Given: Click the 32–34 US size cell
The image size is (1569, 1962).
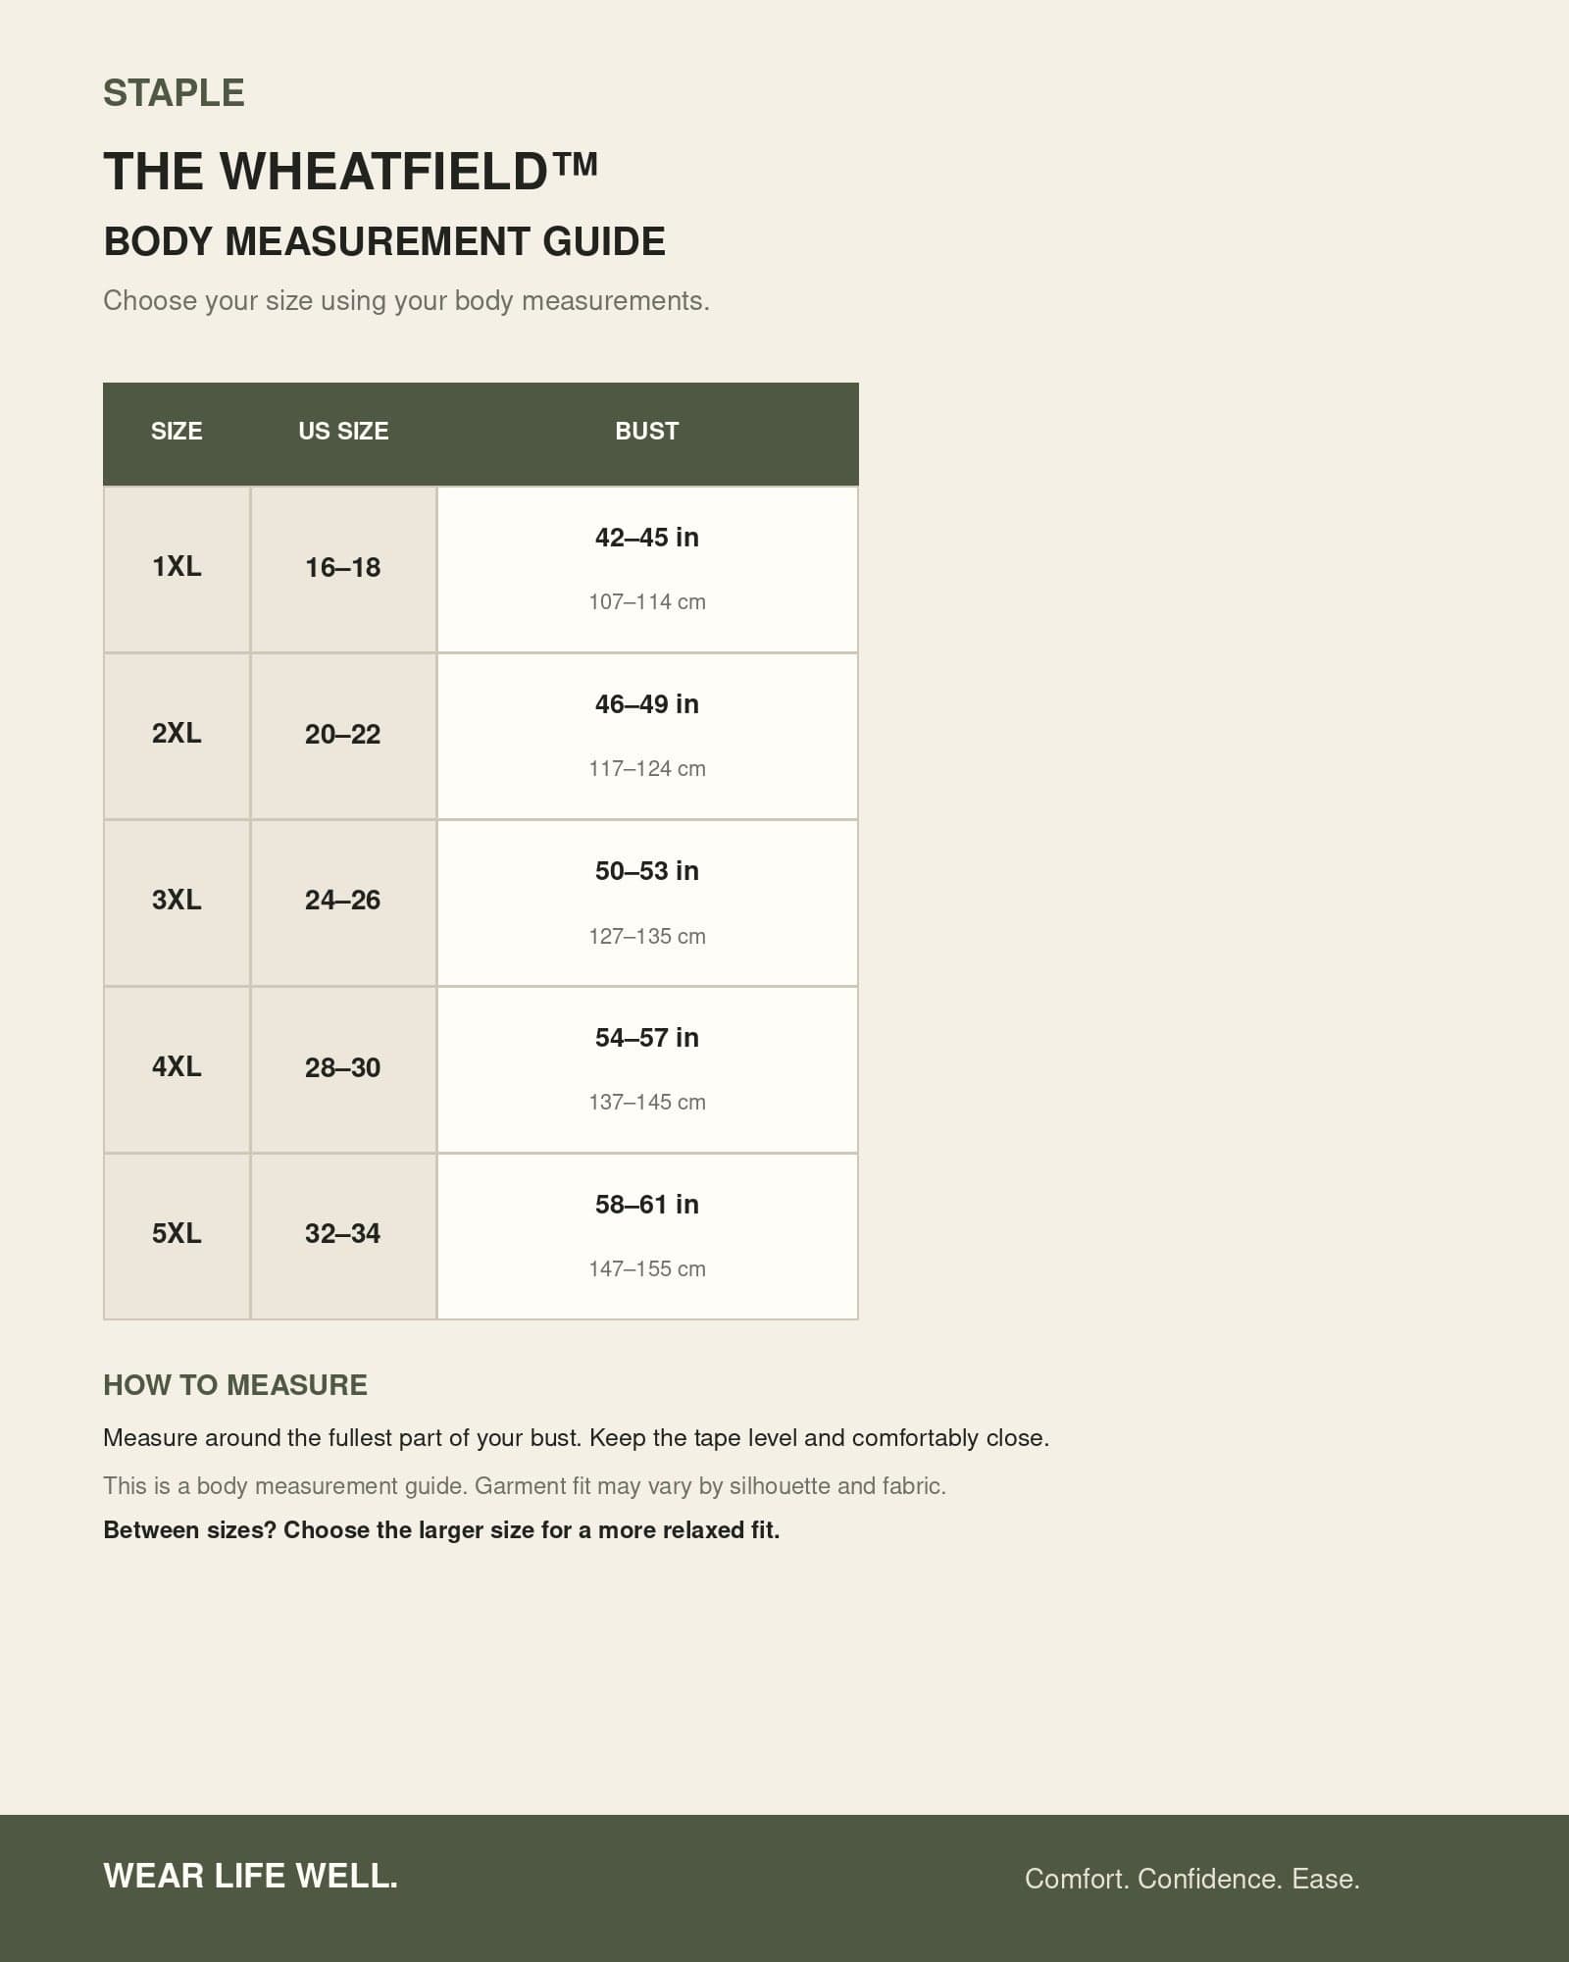Looking at the screenshot, I should point(343,1236).
